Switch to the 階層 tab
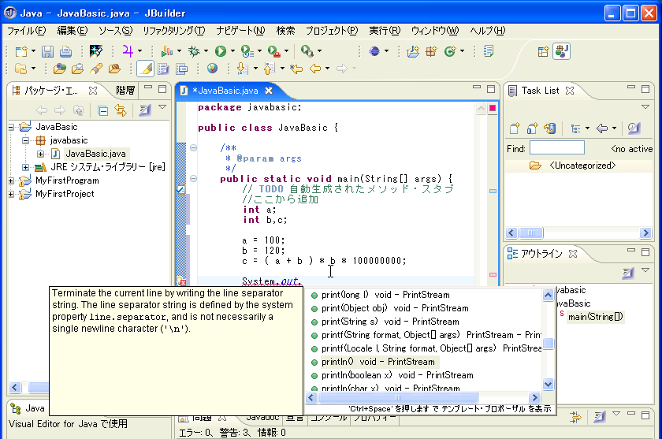The image size is (662, 439). 125,90
